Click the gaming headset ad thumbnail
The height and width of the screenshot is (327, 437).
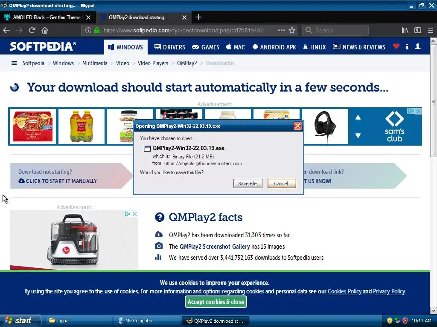pos(325,126)
